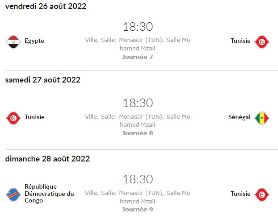Screen dimensions: 278x219
Task: Click Tunisia flag in Journée 9 match
Action: (x=262, y=194)
